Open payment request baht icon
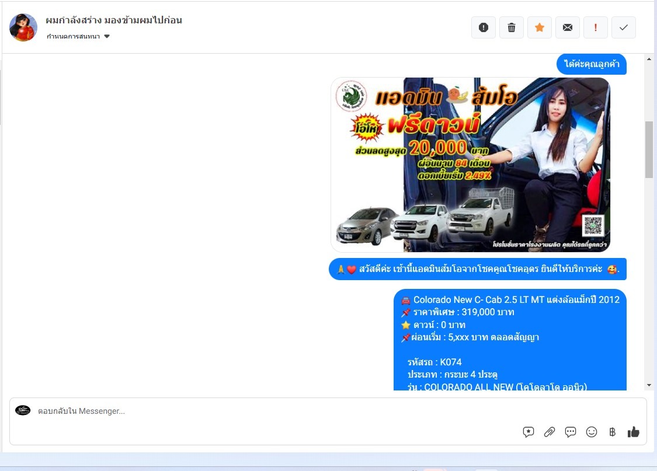The image size is (657, 471). pyautogui.click(x=612, y=432)
